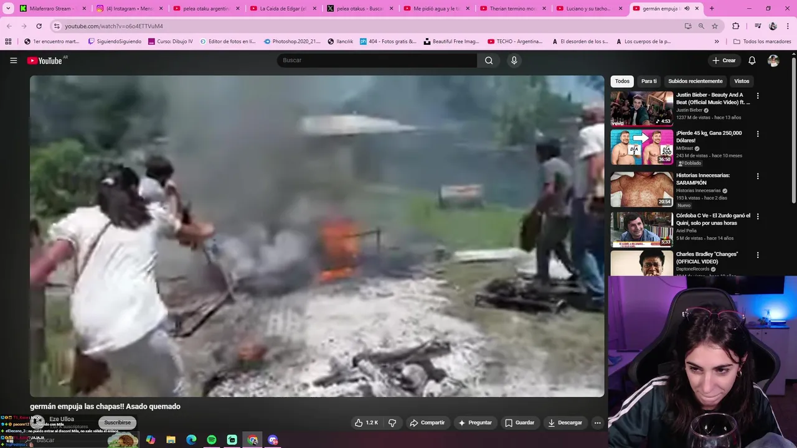Open the browser zoom magnifier icon
The image size is (797, 448).
(x=701, y=26)
